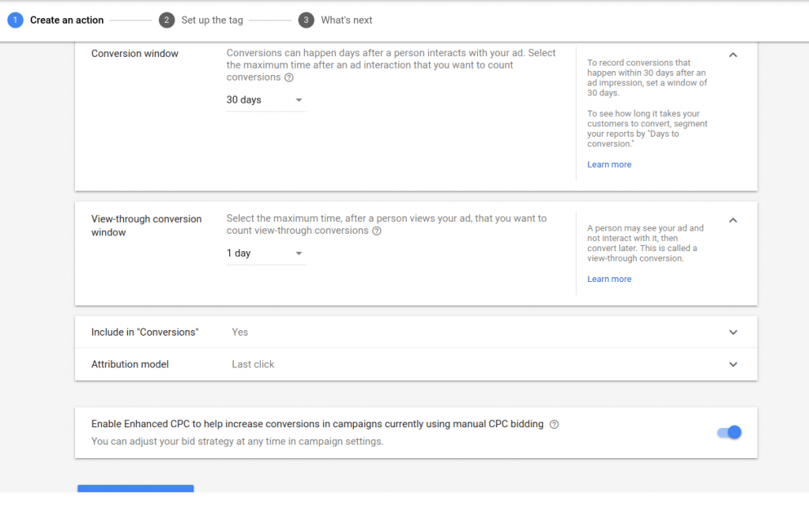Viewport: 809px width, 511px height.
Task: Collapse the Conversion window section
Action: 733,55
